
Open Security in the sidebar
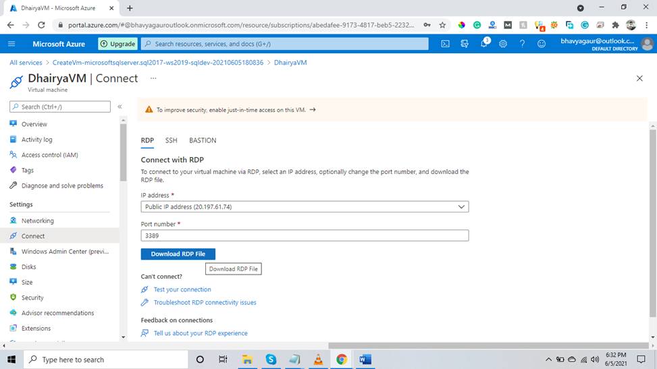(32, 297)
